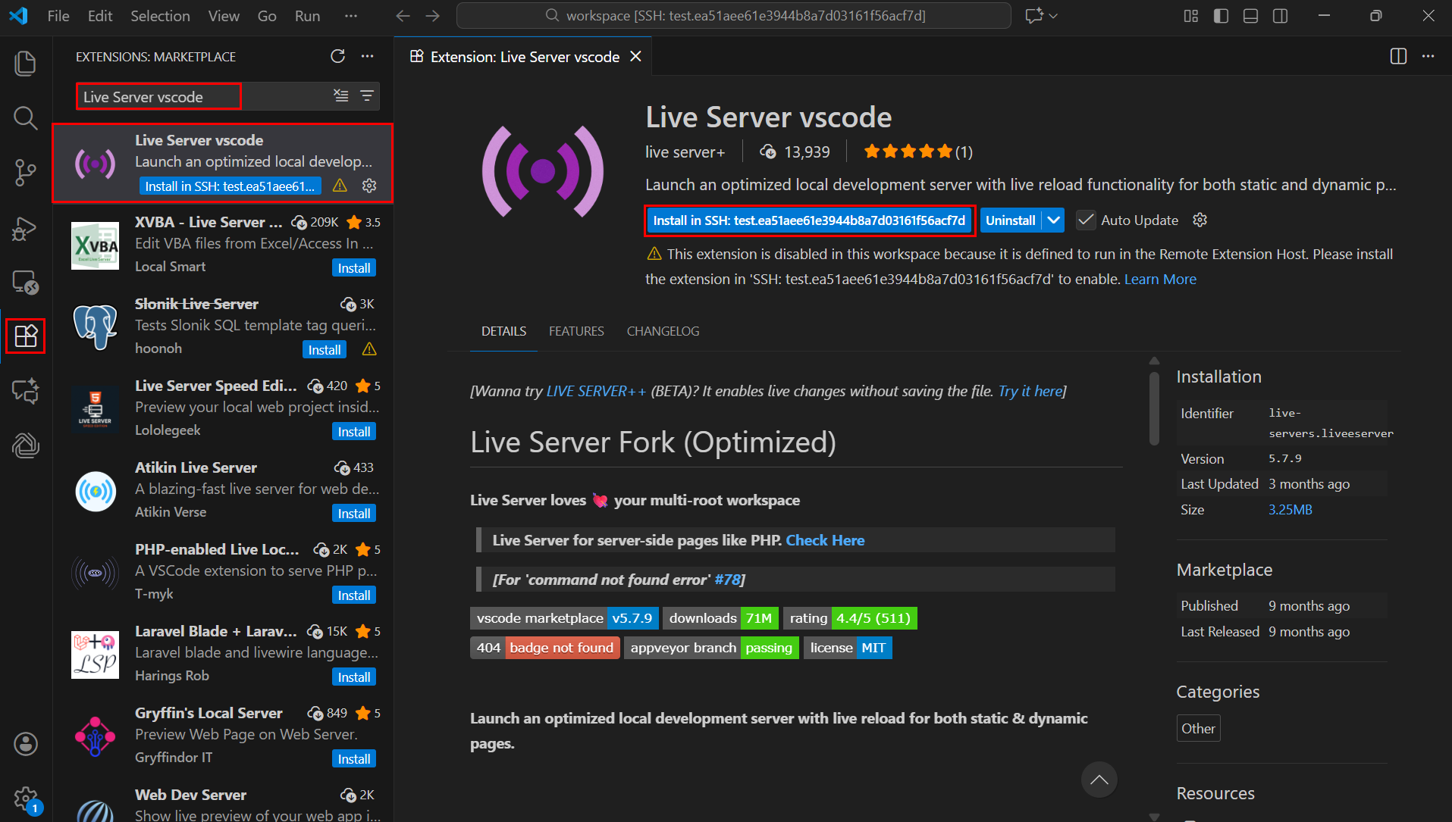
Task: Toggle the bottom panel layout button
Action: click(1250, 16)
